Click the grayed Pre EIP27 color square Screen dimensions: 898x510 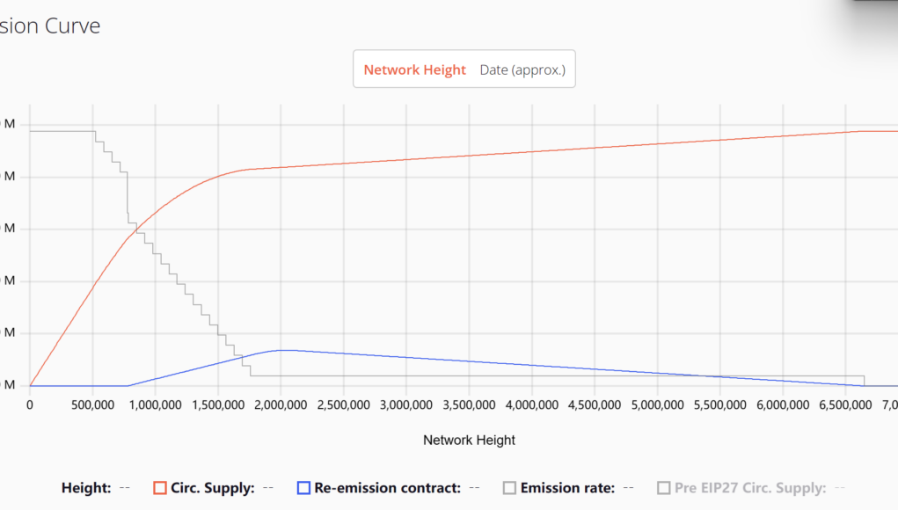point(664,487)
